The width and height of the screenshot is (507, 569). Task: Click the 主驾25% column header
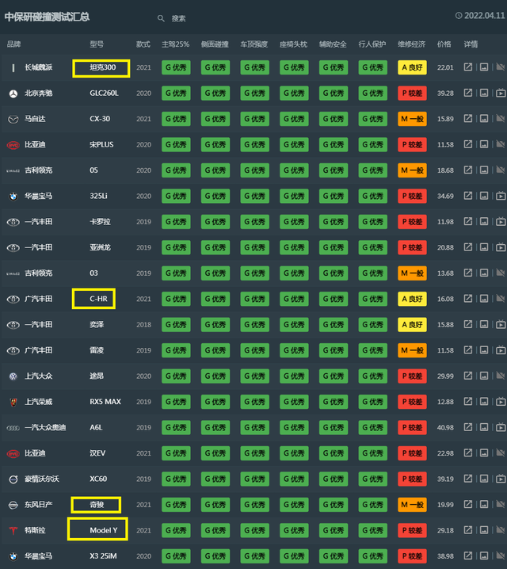click(x=176, y=44)
